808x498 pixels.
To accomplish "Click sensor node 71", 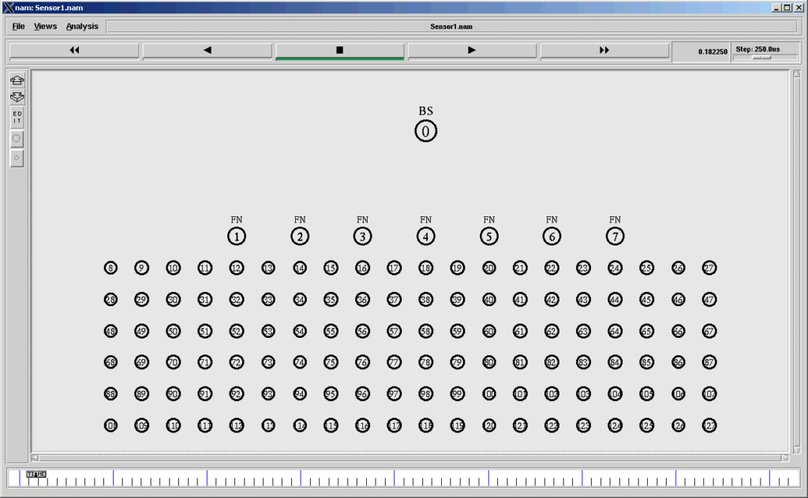I will tap(205, 362).
